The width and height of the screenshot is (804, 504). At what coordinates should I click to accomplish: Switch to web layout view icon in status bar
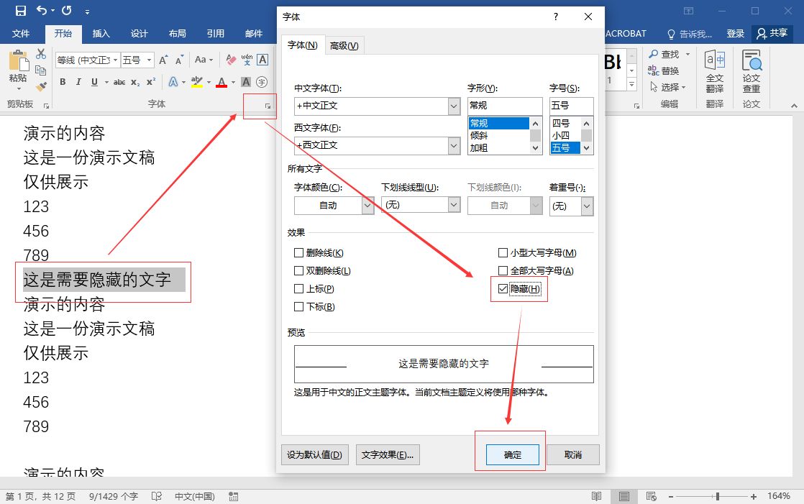point(652,496)
